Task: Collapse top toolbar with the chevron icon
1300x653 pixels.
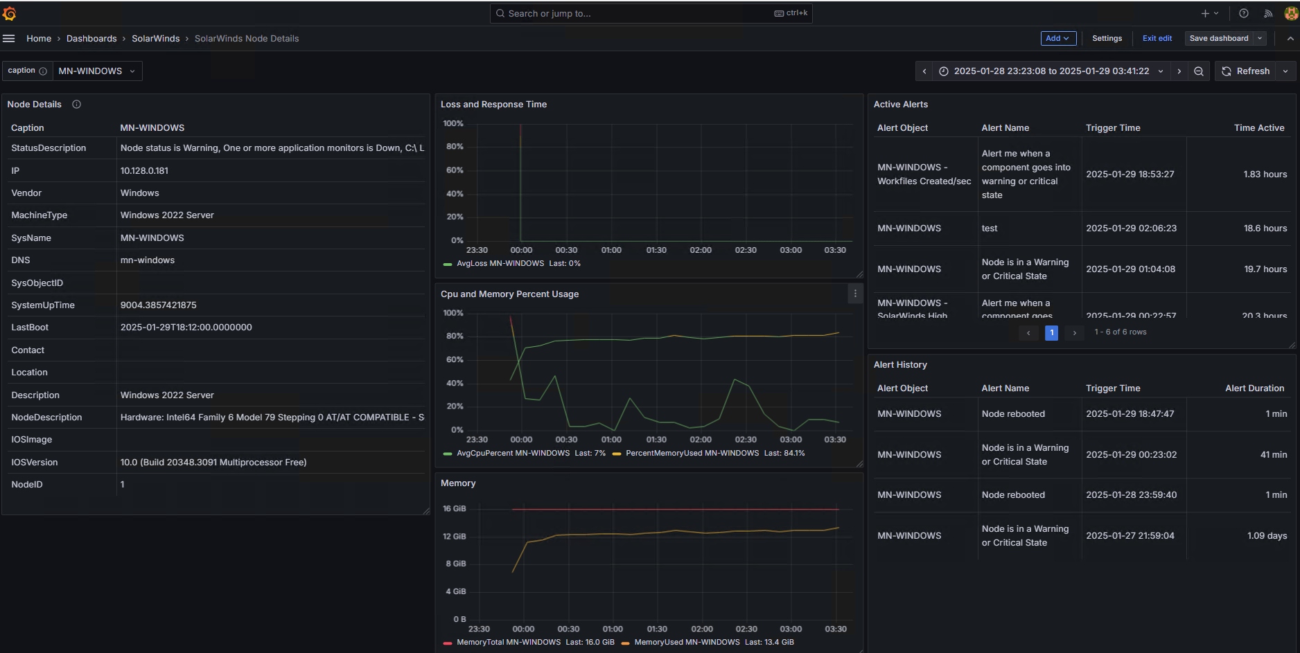Action: 1290,39
